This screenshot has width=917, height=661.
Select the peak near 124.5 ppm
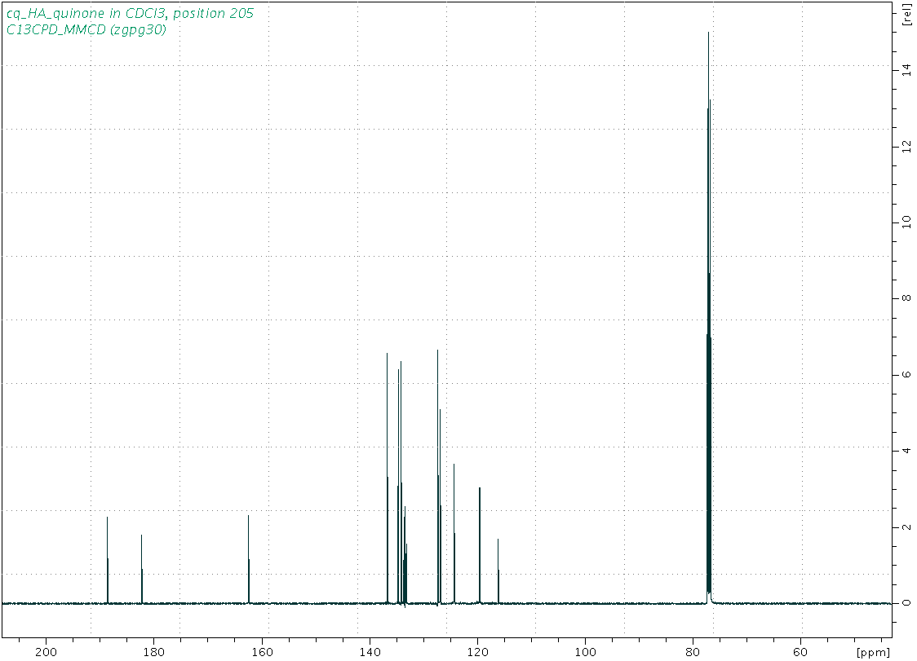454,532
